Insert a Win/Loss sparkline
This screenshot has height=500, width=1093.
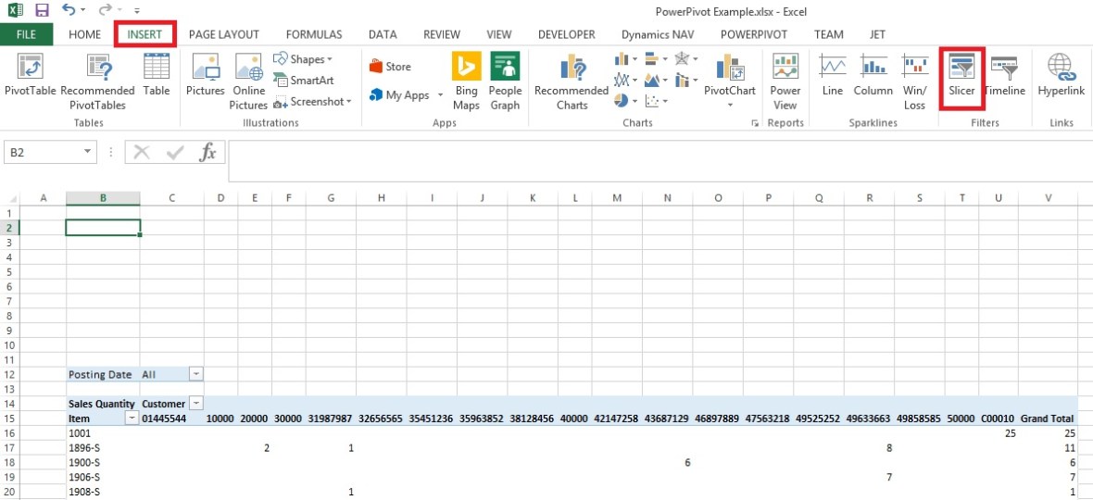[914, 81]
